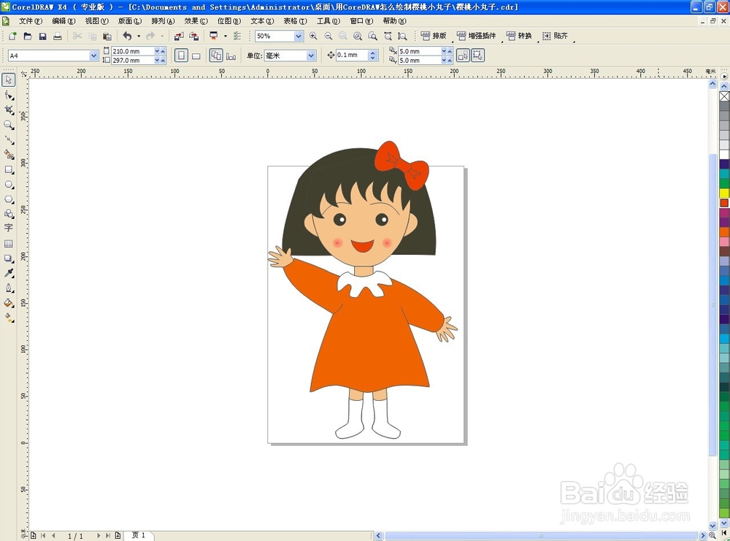Open the zoom level 50% dropdown
This screenshot has width=730, height=541.
pyautogui.click(x=299, y=36)
